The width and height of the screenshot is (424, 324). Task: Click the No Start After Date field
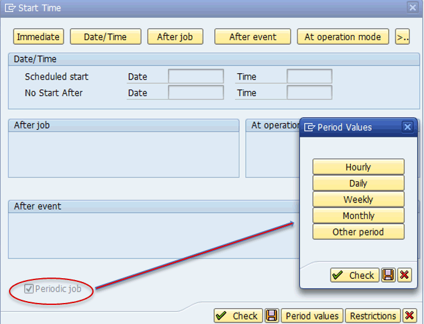[196, 92]
